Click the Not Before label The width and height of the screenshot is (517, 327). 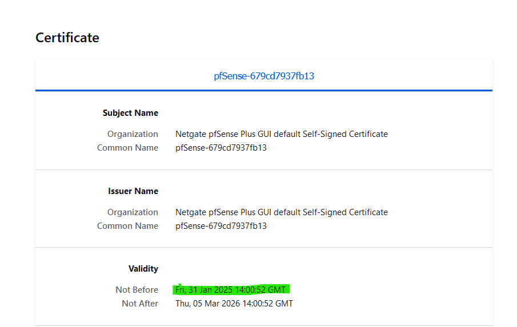[x=137, y=290]
